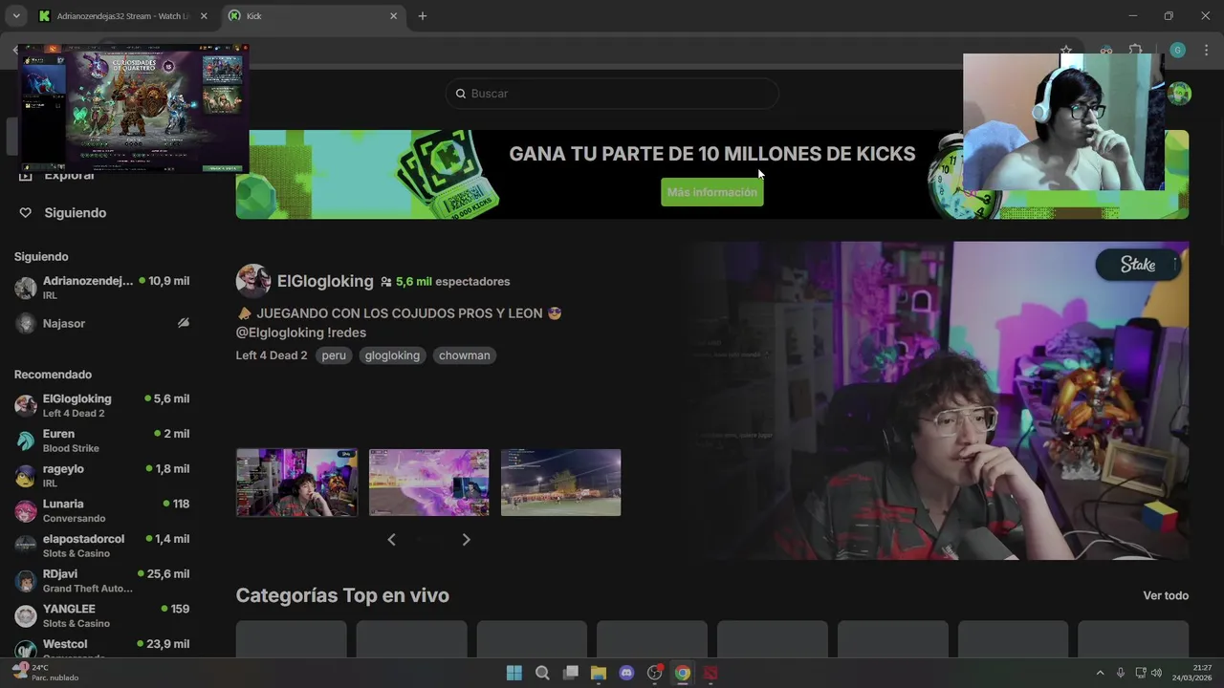The height and width of the screenshot is (688, 1224).
Task: Open the Windows Start button
Action: 514,673
